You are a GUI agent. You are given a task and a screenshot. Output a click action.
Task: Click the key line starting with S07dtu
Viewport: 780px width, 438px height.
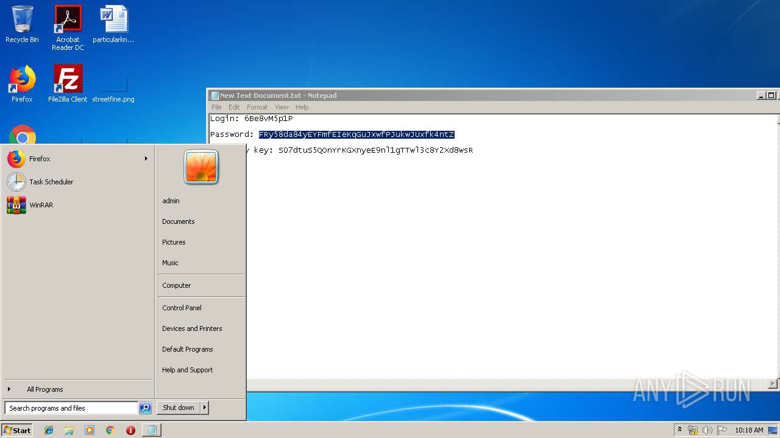(x=375, y=150)
